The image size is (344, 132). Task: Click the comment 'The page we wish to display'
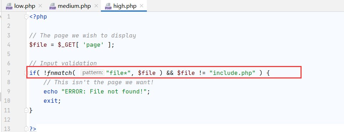(x=83, y=35)
